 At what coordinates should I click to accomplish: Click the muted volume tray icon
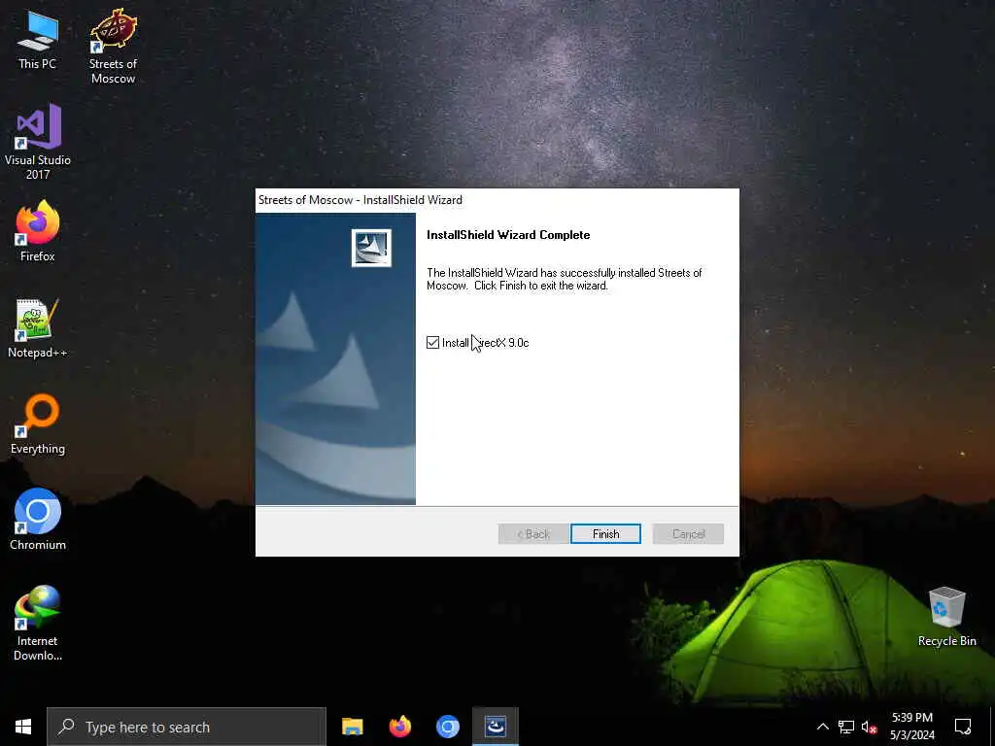pos(869,727)
